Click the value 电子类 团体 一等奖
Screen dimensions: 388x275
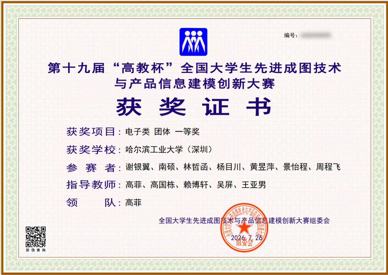click(162, 132)
